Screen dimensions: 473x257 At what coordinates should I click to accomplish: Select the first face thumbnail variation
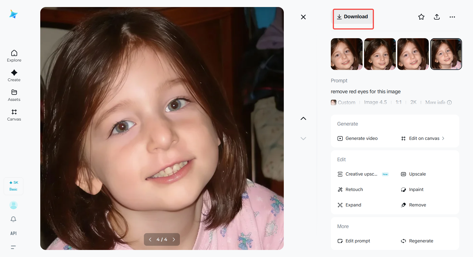tap(347, 54)
